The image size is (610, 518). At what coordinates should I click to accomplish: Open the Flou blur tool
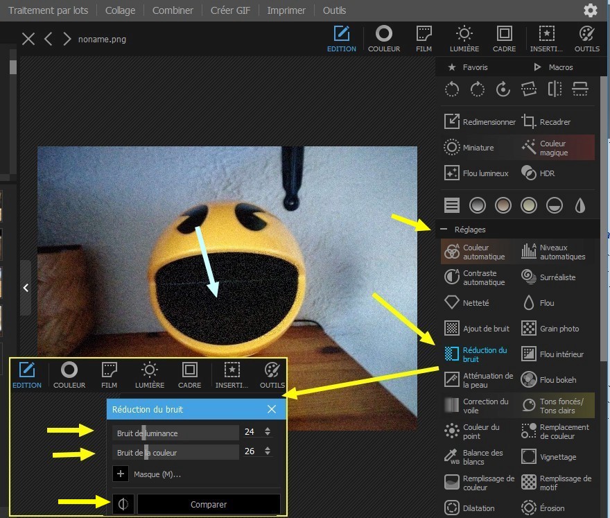click(x=538, y=303)
